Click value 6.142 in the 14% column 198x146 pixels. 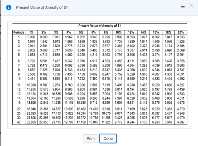click(x=144, y=103)
